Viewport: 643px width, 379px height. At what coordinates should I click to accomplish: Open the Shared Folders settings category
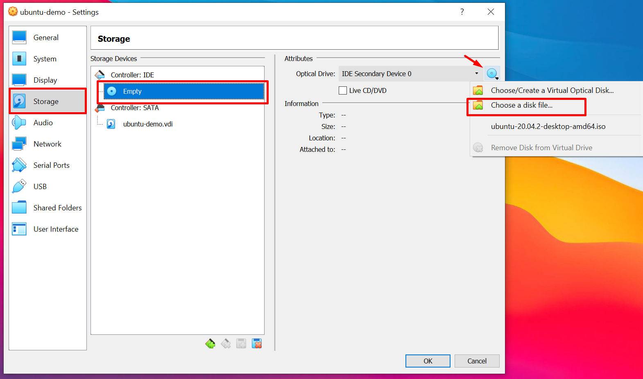pyautogui.click(x=48, y=208)
